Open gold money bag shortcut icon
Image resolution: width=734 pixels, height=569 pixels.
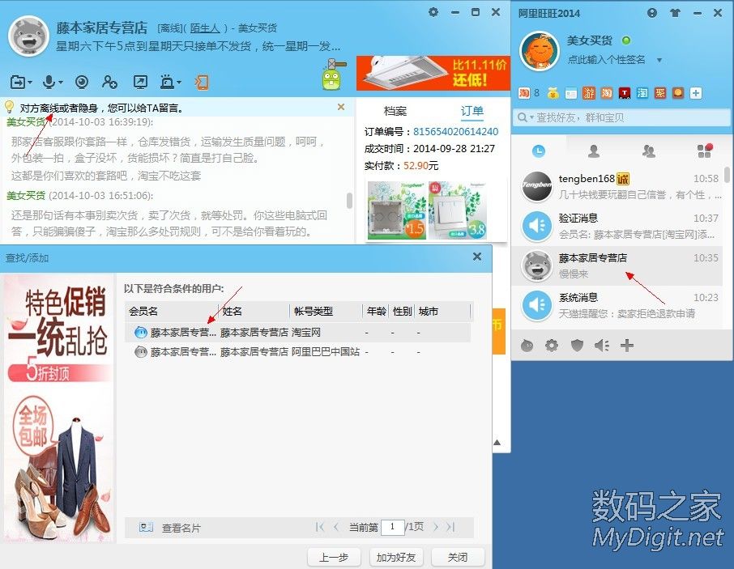(553, 93)
